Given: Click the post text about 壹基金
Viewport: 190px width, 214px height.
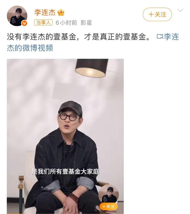Looking at the screenshot, I should 79,37.
